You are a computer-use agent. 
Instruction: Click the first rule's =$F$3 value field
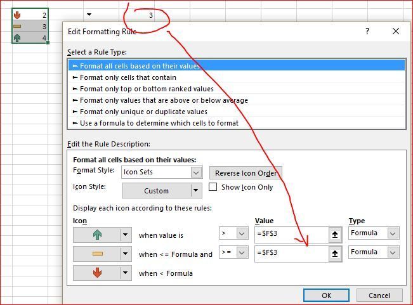click(x=291, y=234)
